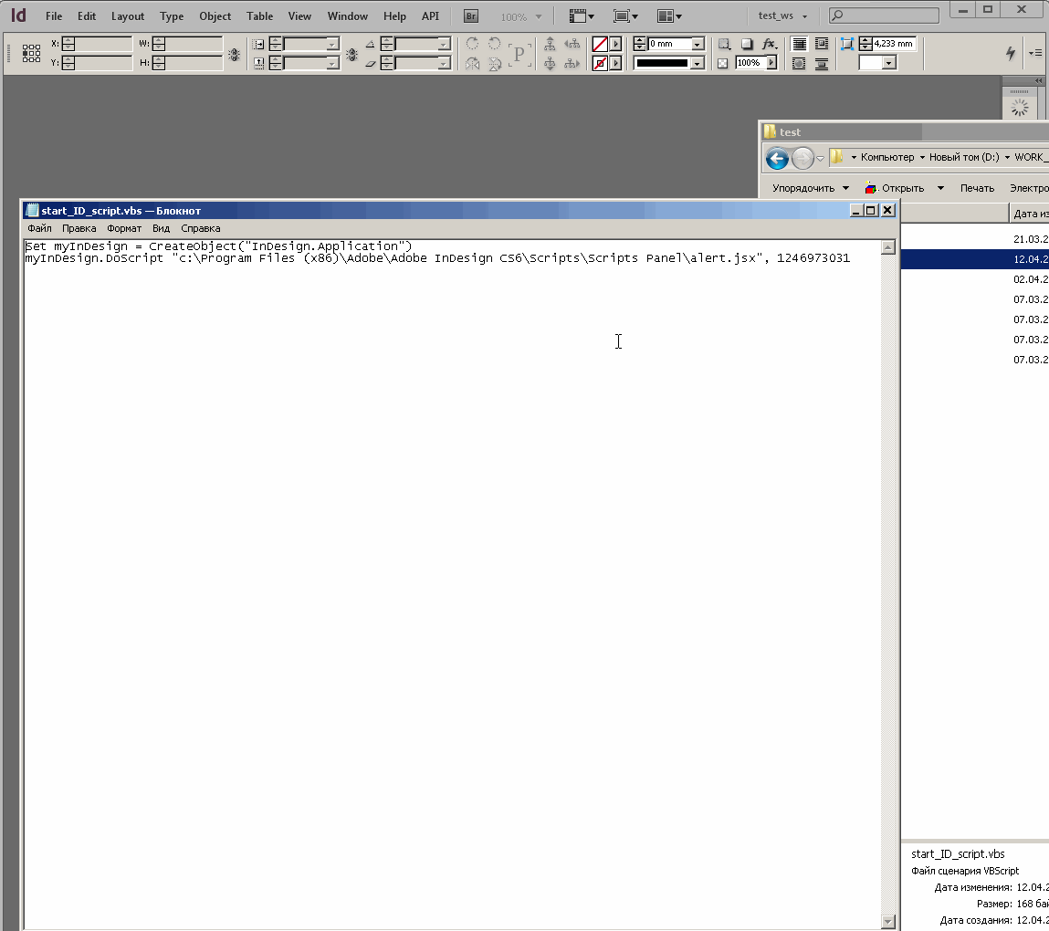
Task: Open the stroke color flyout arrow
Action: (616, 64)
